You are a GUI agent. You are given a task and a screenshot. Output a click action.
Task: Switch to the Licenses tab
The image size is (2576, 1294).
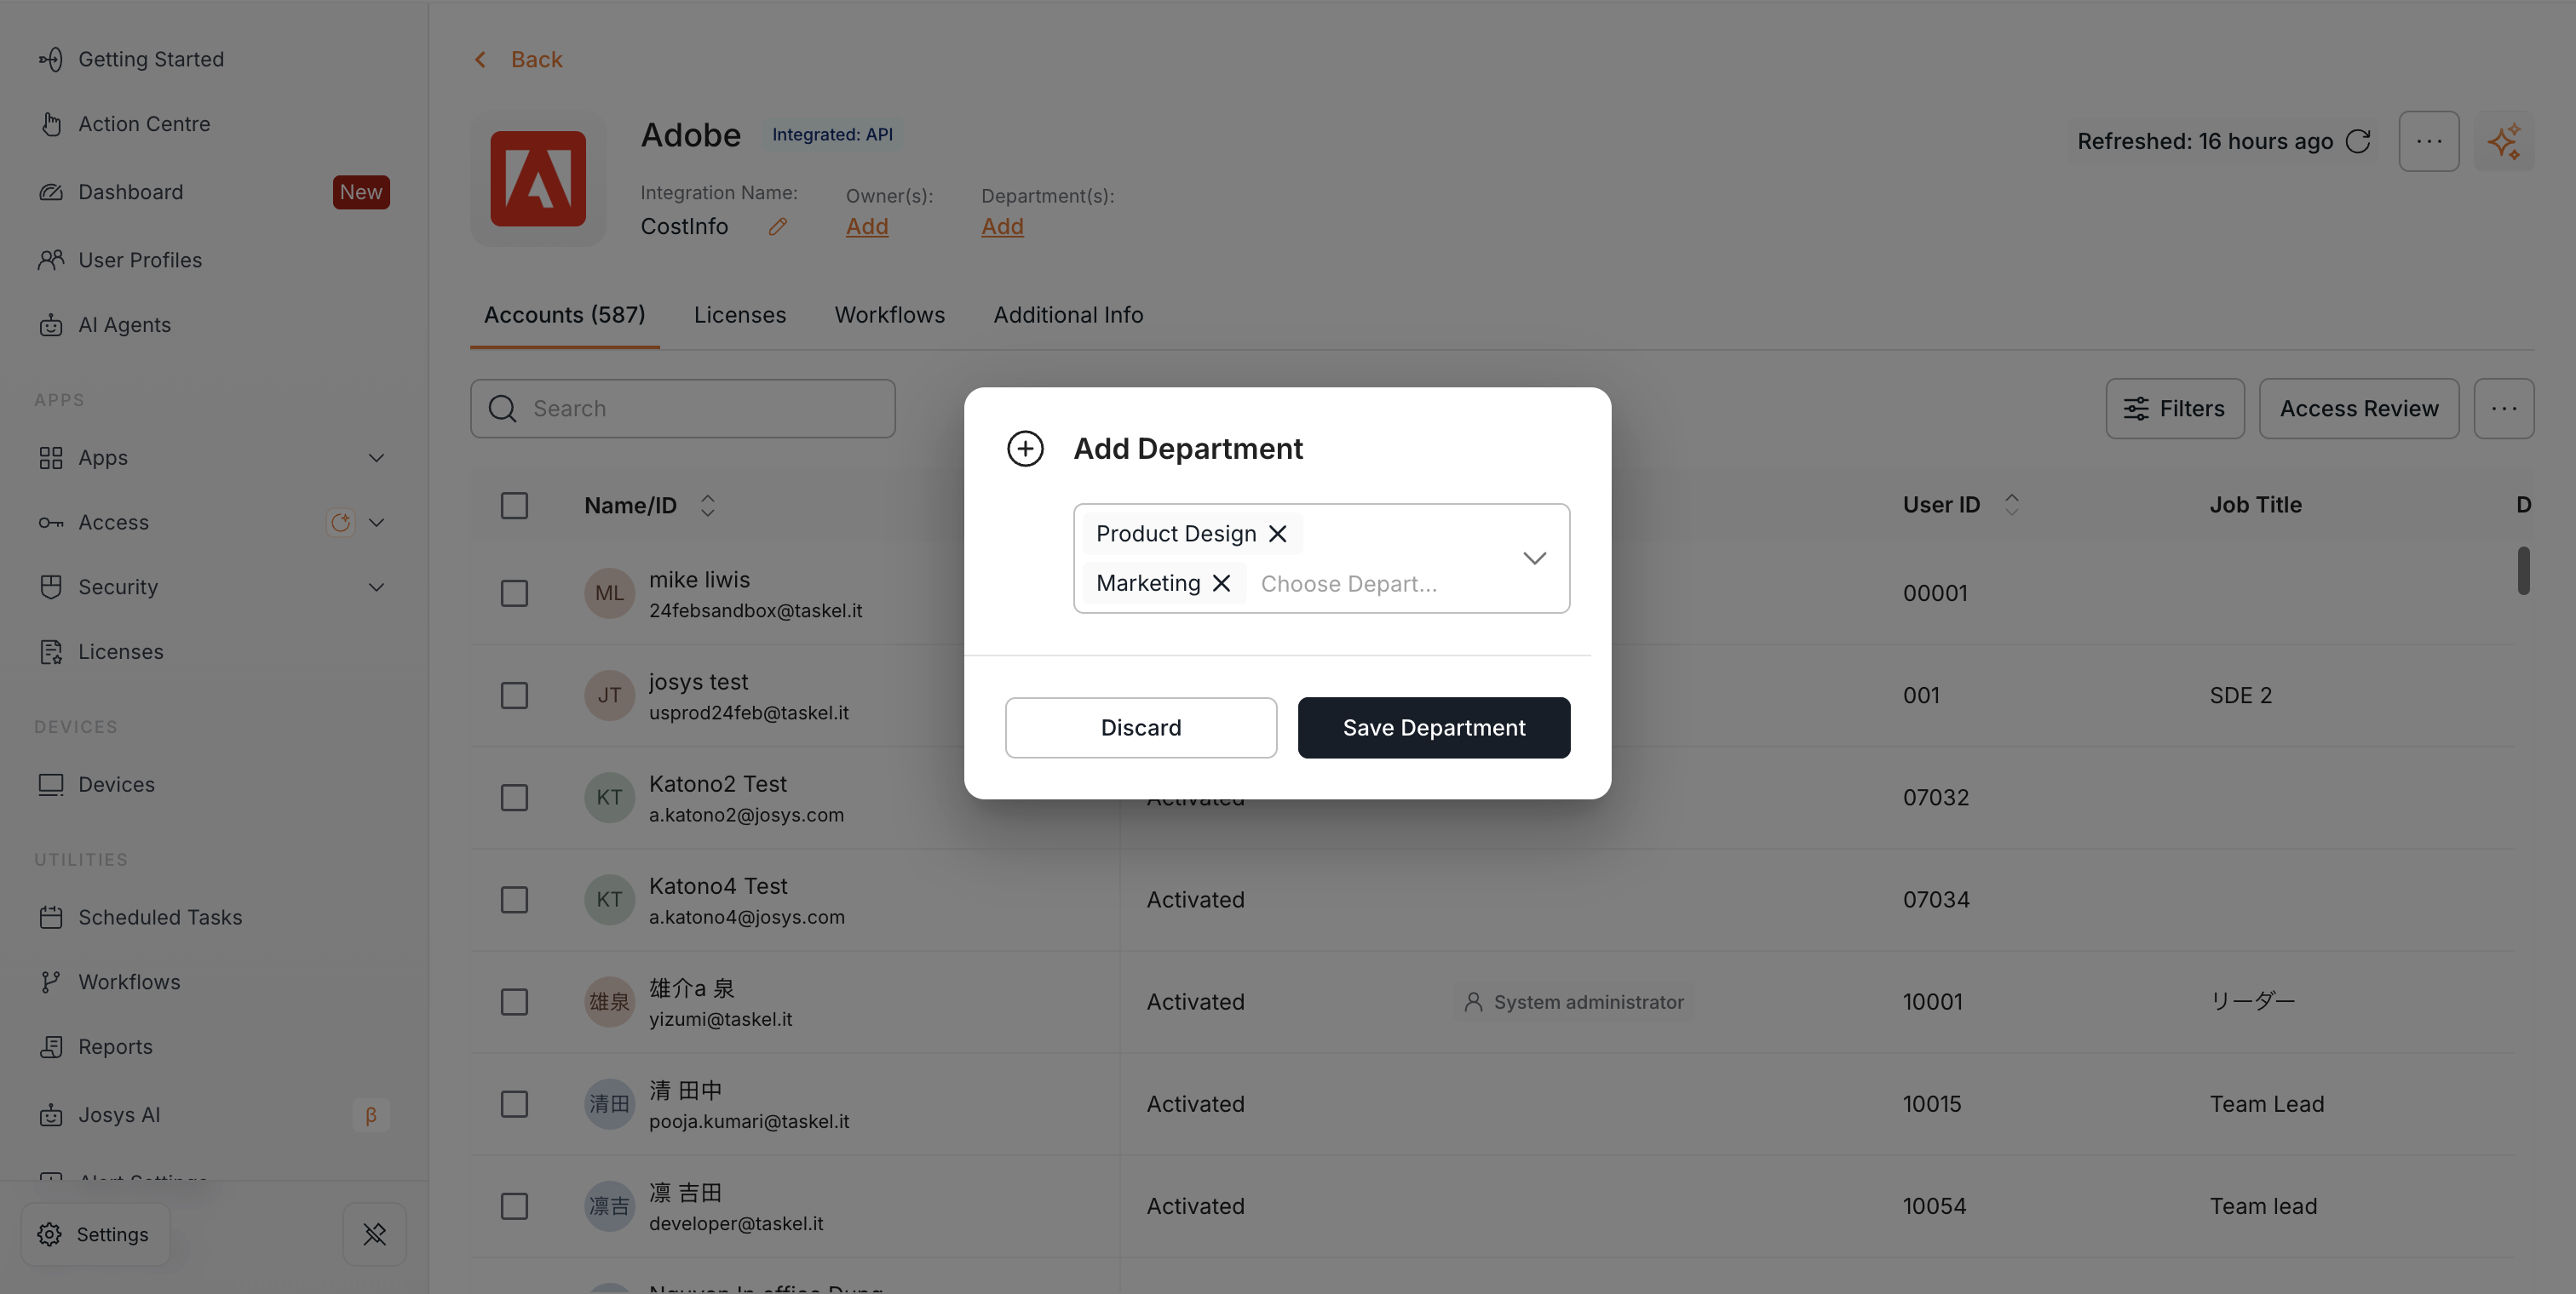pyautogui.click(x=740, y=315)
